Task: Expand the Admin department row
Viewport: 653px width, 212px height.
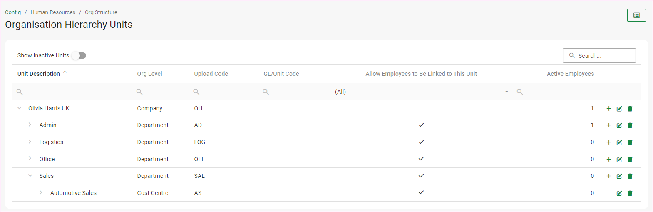Action: click(30, 125)
